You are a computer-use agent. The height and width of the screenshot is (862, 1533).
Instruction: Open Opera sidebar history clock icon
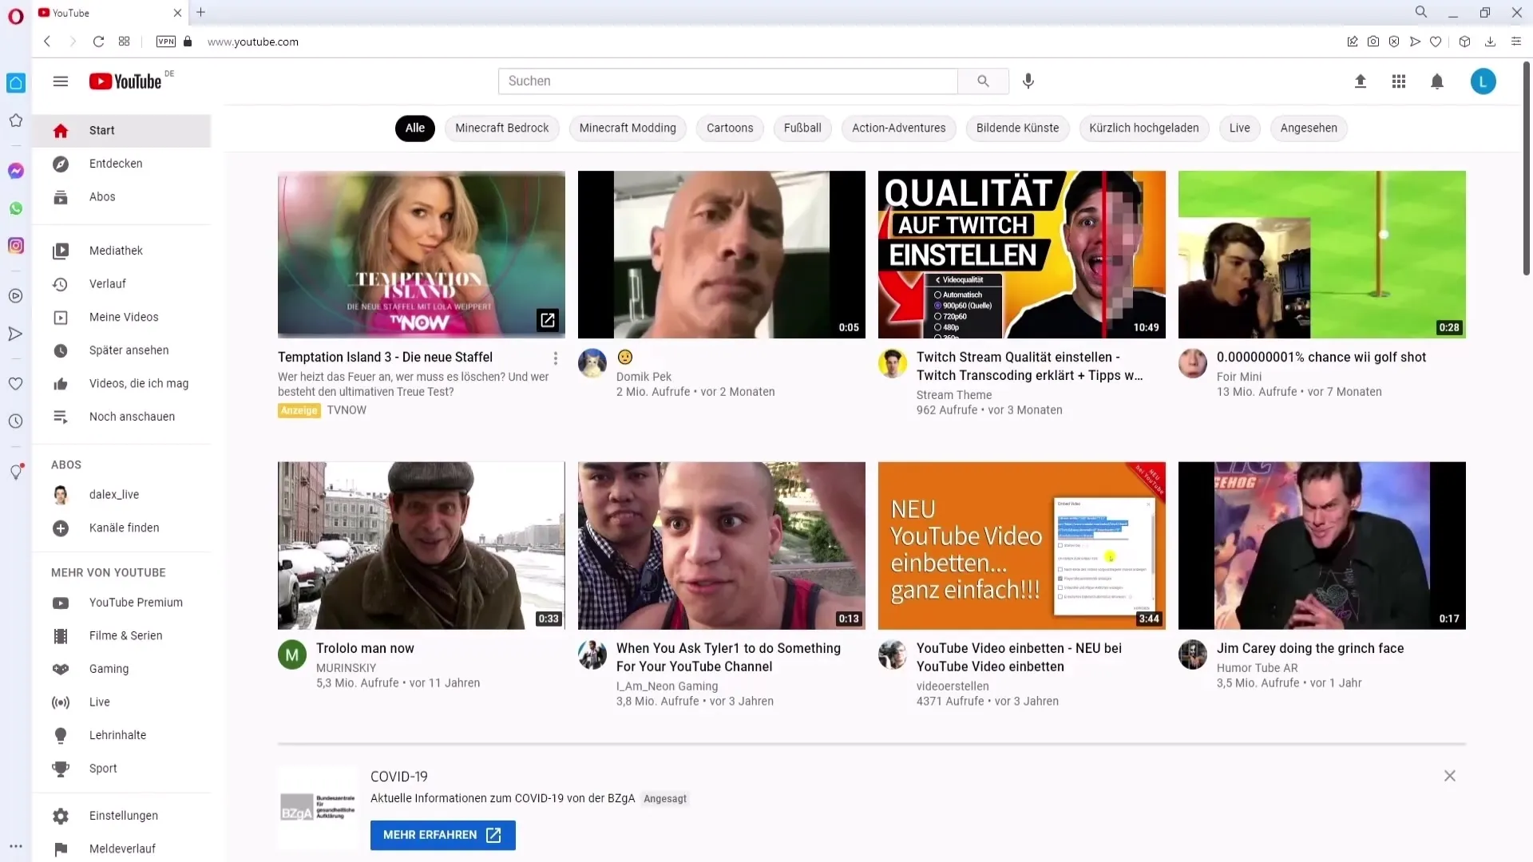click(16, 421)
